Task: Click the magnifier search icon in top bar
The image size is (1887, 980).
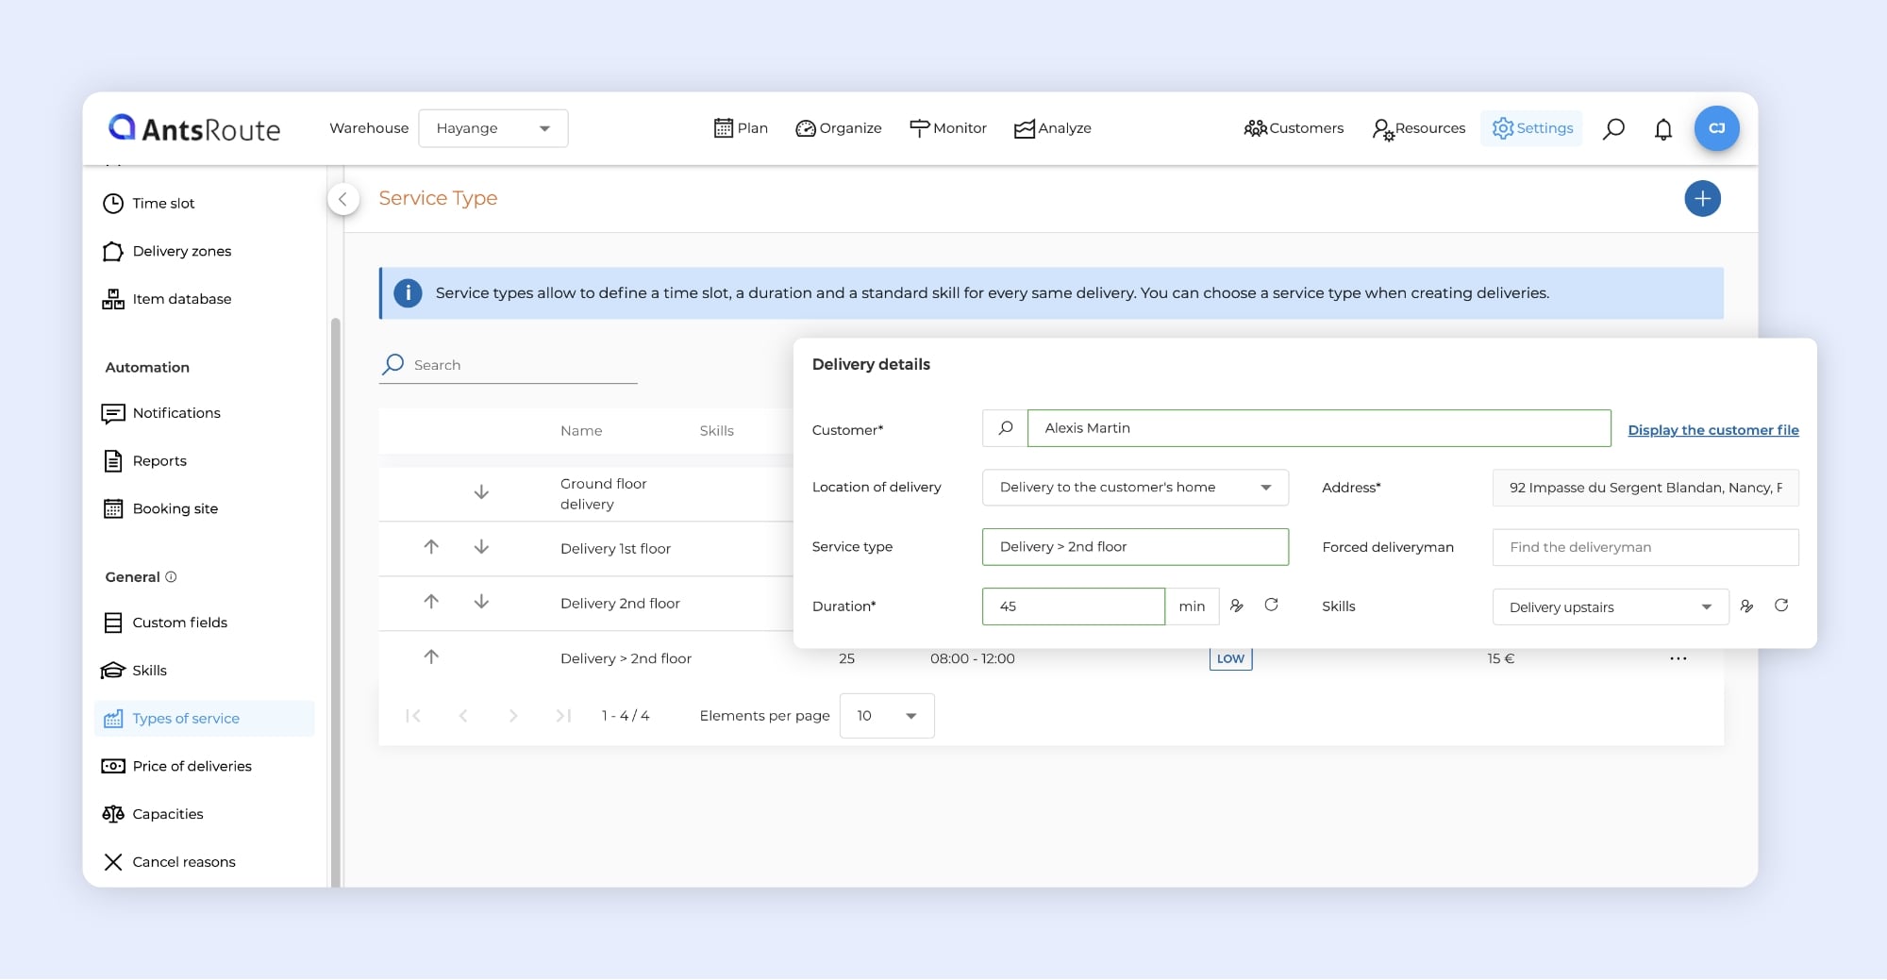Action: click(1613, 129)
